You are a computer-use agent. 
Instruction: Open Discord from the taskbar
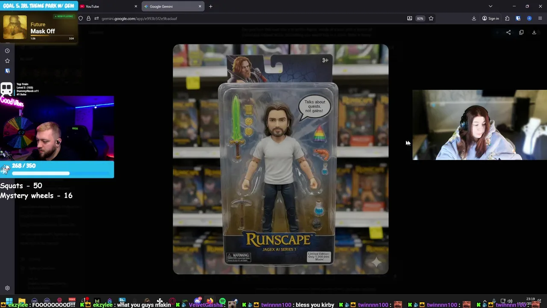(197, 301)
